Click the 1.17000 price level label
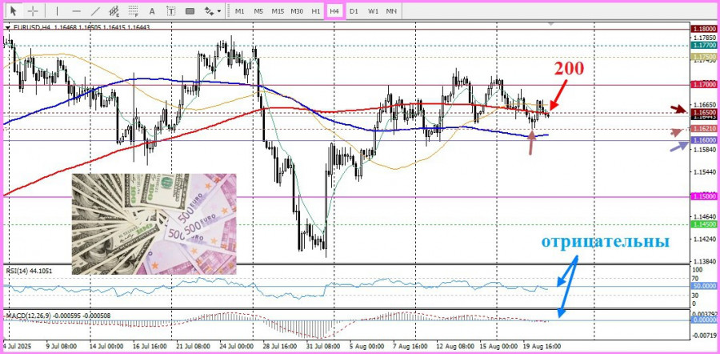 [704, 85]
